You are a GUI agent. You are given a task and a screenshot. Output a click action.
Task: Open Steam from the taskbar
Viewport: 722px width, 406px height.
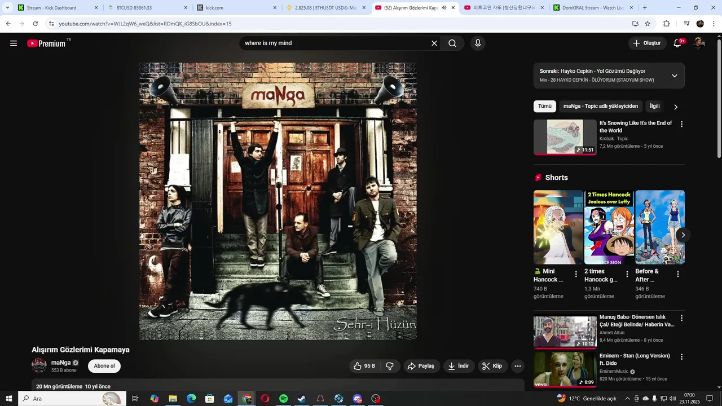coord(302,399)
